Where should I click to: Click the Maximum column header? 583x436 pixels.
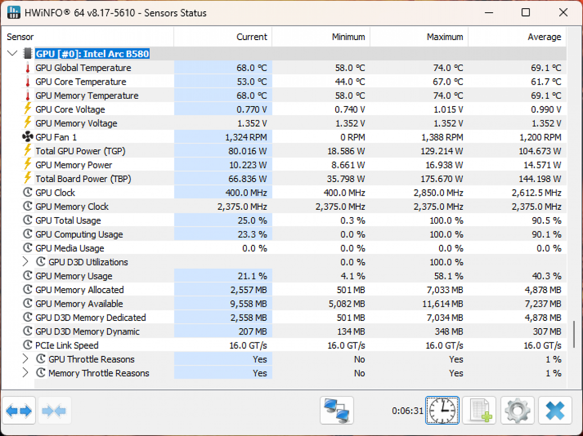click(419, 37)
